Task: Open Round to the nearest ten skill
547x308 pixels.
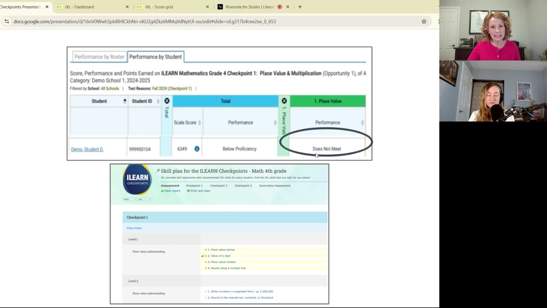Action: tap(240, 297)
